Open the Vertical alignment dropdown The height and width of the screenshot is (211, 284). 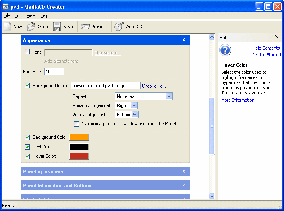127,115
